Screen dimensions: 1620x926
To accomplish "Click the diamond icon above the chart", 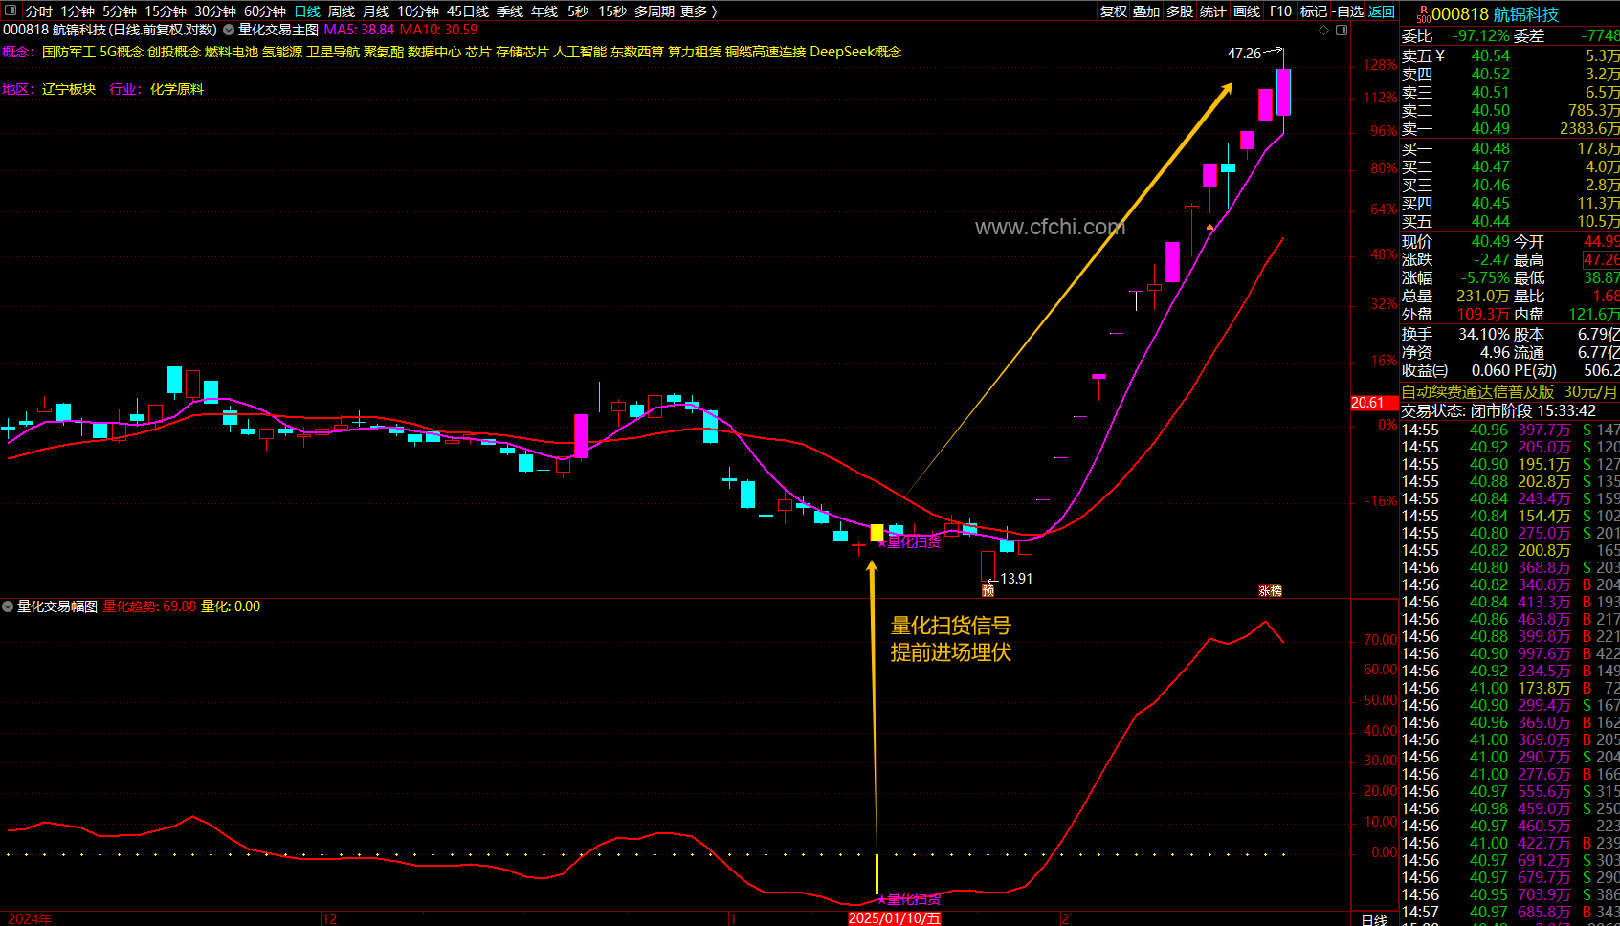I will coord(1324,30).
